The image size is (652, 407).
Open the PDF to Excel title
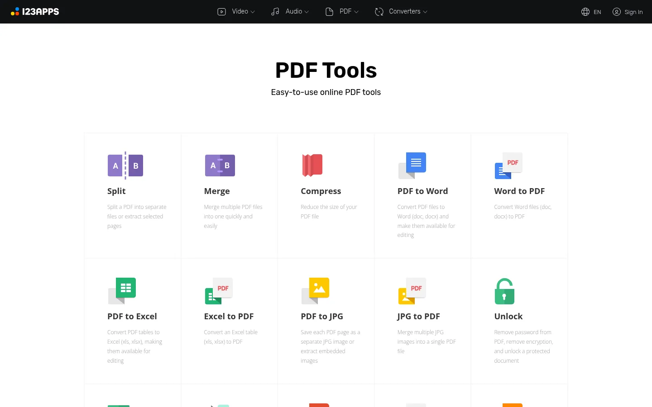tap(132, 317)
